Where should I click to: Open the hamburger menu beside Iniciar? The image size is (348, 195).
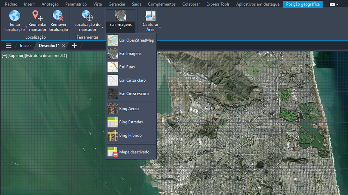point(9,46)
